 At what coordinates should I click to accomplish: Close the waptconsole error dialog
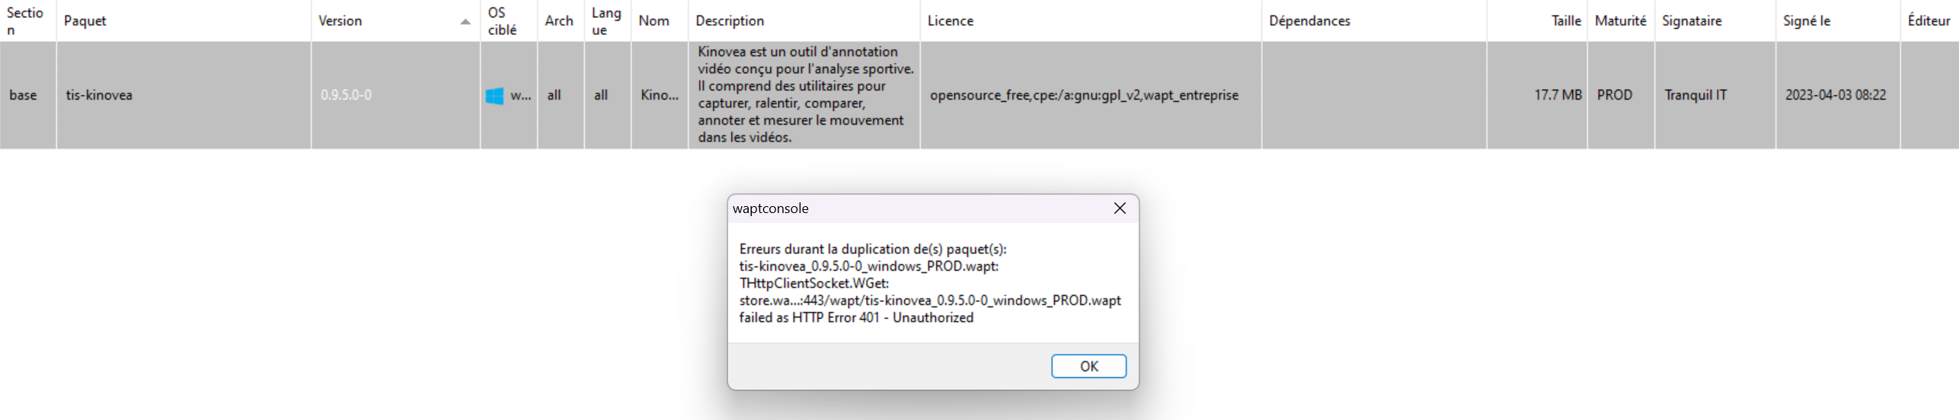1120,208
